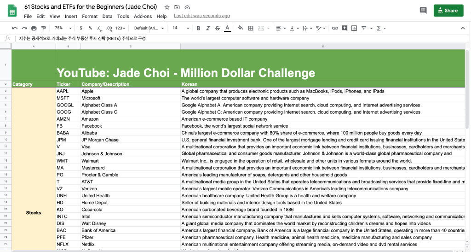Print the spreadsheet
Image resolution: width=471 pixels, height=252 pixels.
(x=34, y=28)
